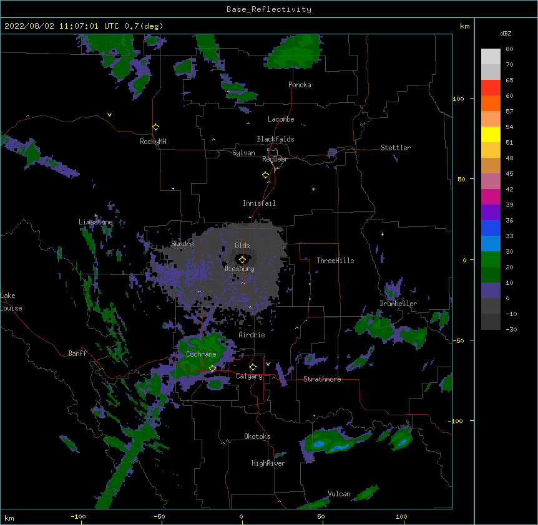Click the Ponoka town label
The width and height of the screenshot is (538, 525).
tap(300, 85)
